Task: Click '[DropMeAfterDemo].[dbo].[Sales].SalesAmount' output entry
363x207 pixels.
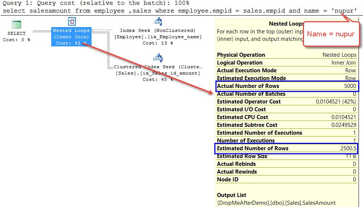Action: 276,203
